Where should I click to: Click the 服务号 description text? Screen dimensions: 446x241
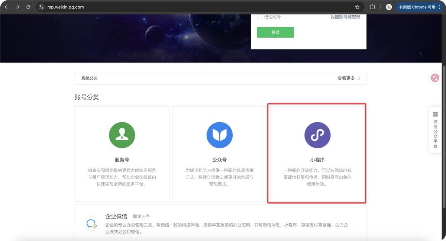point(122,177)
